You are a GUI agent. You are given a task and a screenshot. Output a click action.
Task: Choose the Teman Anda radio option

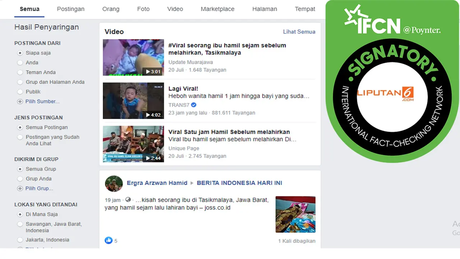(20, 72)
